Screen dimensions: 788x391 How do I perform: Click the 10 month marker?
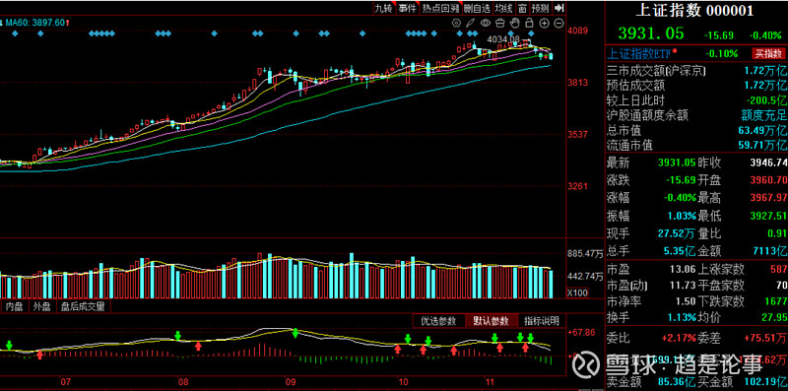click(403, 381)
